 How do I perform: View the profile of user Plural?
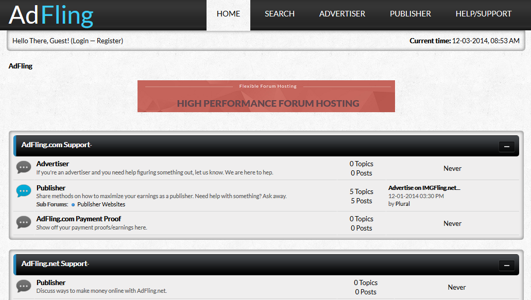[x=403, y=204]
